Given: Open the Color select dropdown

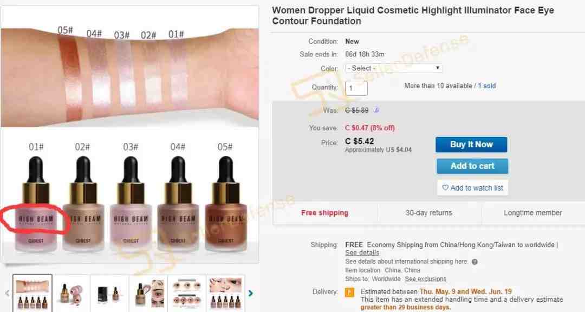Looking at the screenshot, I should coord(394,68).
